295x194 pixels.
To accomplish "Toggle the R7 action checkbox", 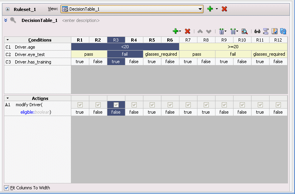I will click(x=188, y=105).
